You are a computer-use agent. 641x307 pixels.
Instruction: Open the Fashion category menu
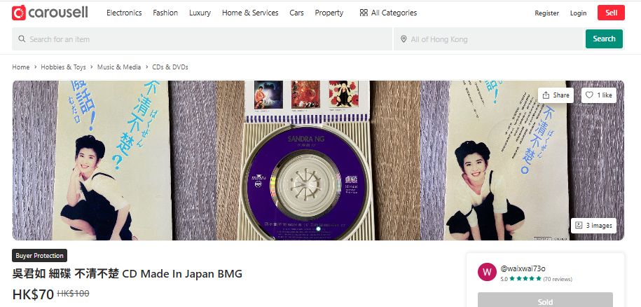[x=165, y=13]
